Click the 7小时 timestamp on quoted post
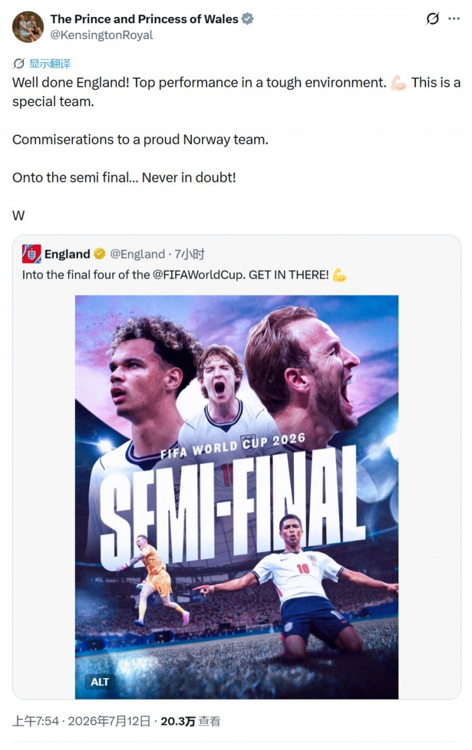Image resolution: width=472 pixels, height=750 pixels. coord(189,254)
